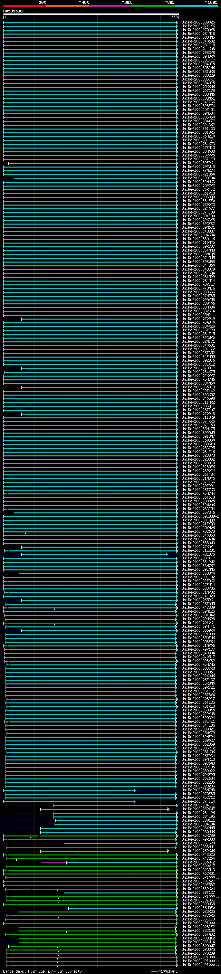Select label UniRef100_B5AFM6
The width and height of the screenshot is (221, 974).
pos(198,638)
